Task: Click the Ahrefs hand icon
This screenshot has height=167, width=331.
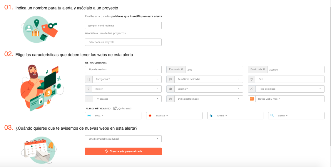Action: (211, 116)
